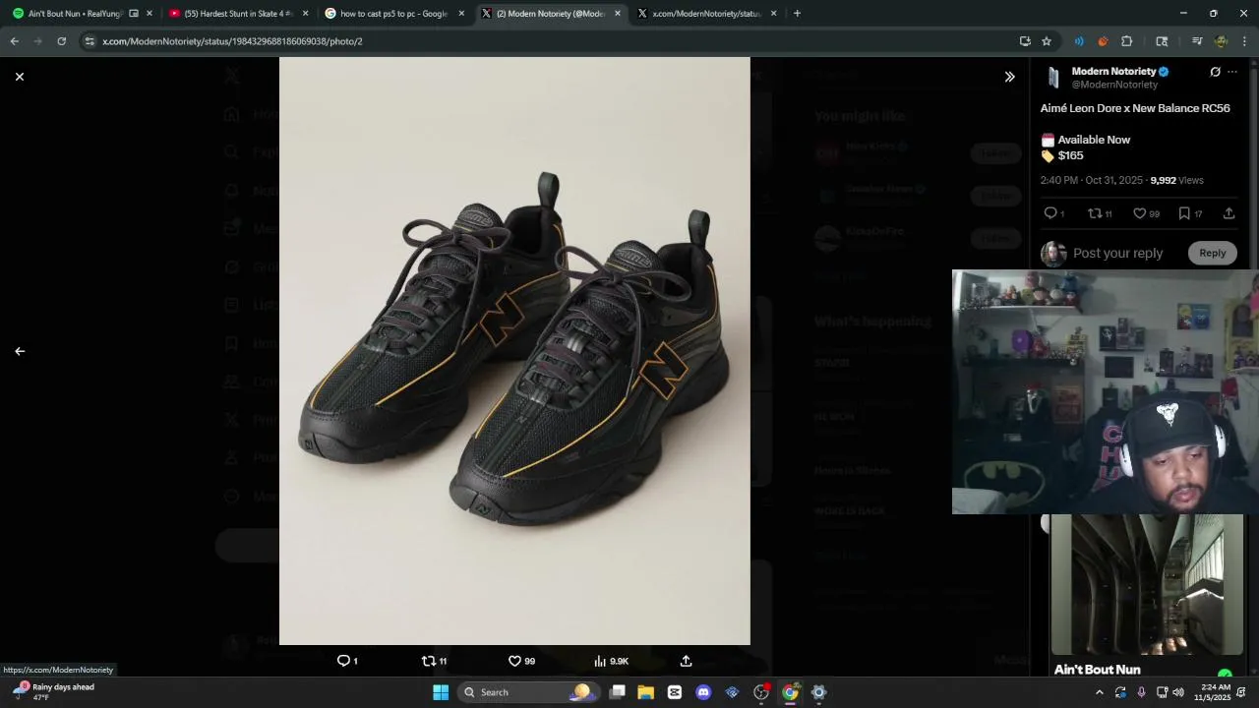The height and width of the screenshot is (708, 1259).
Task: Click the tab search icon in toolbar
Action: [x=1162, y=41]
